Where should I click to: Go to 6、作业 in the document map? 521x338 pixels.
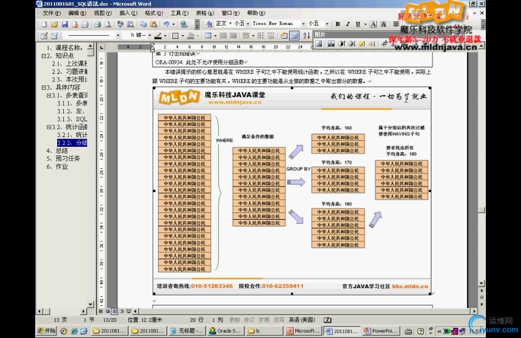(57, 167)
